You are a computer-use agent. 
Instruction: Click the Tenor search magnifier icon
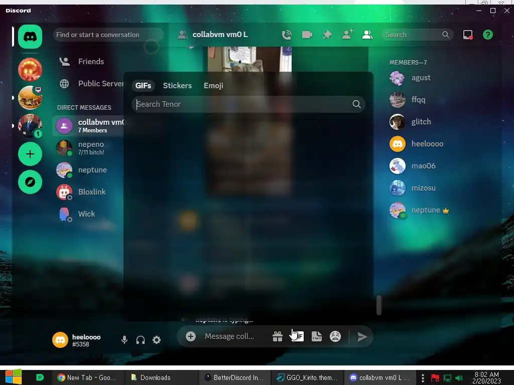356,104
